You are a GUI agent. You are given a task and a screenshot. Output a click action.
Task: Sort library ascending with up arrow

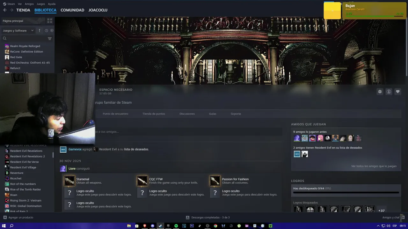click(40, 31)
